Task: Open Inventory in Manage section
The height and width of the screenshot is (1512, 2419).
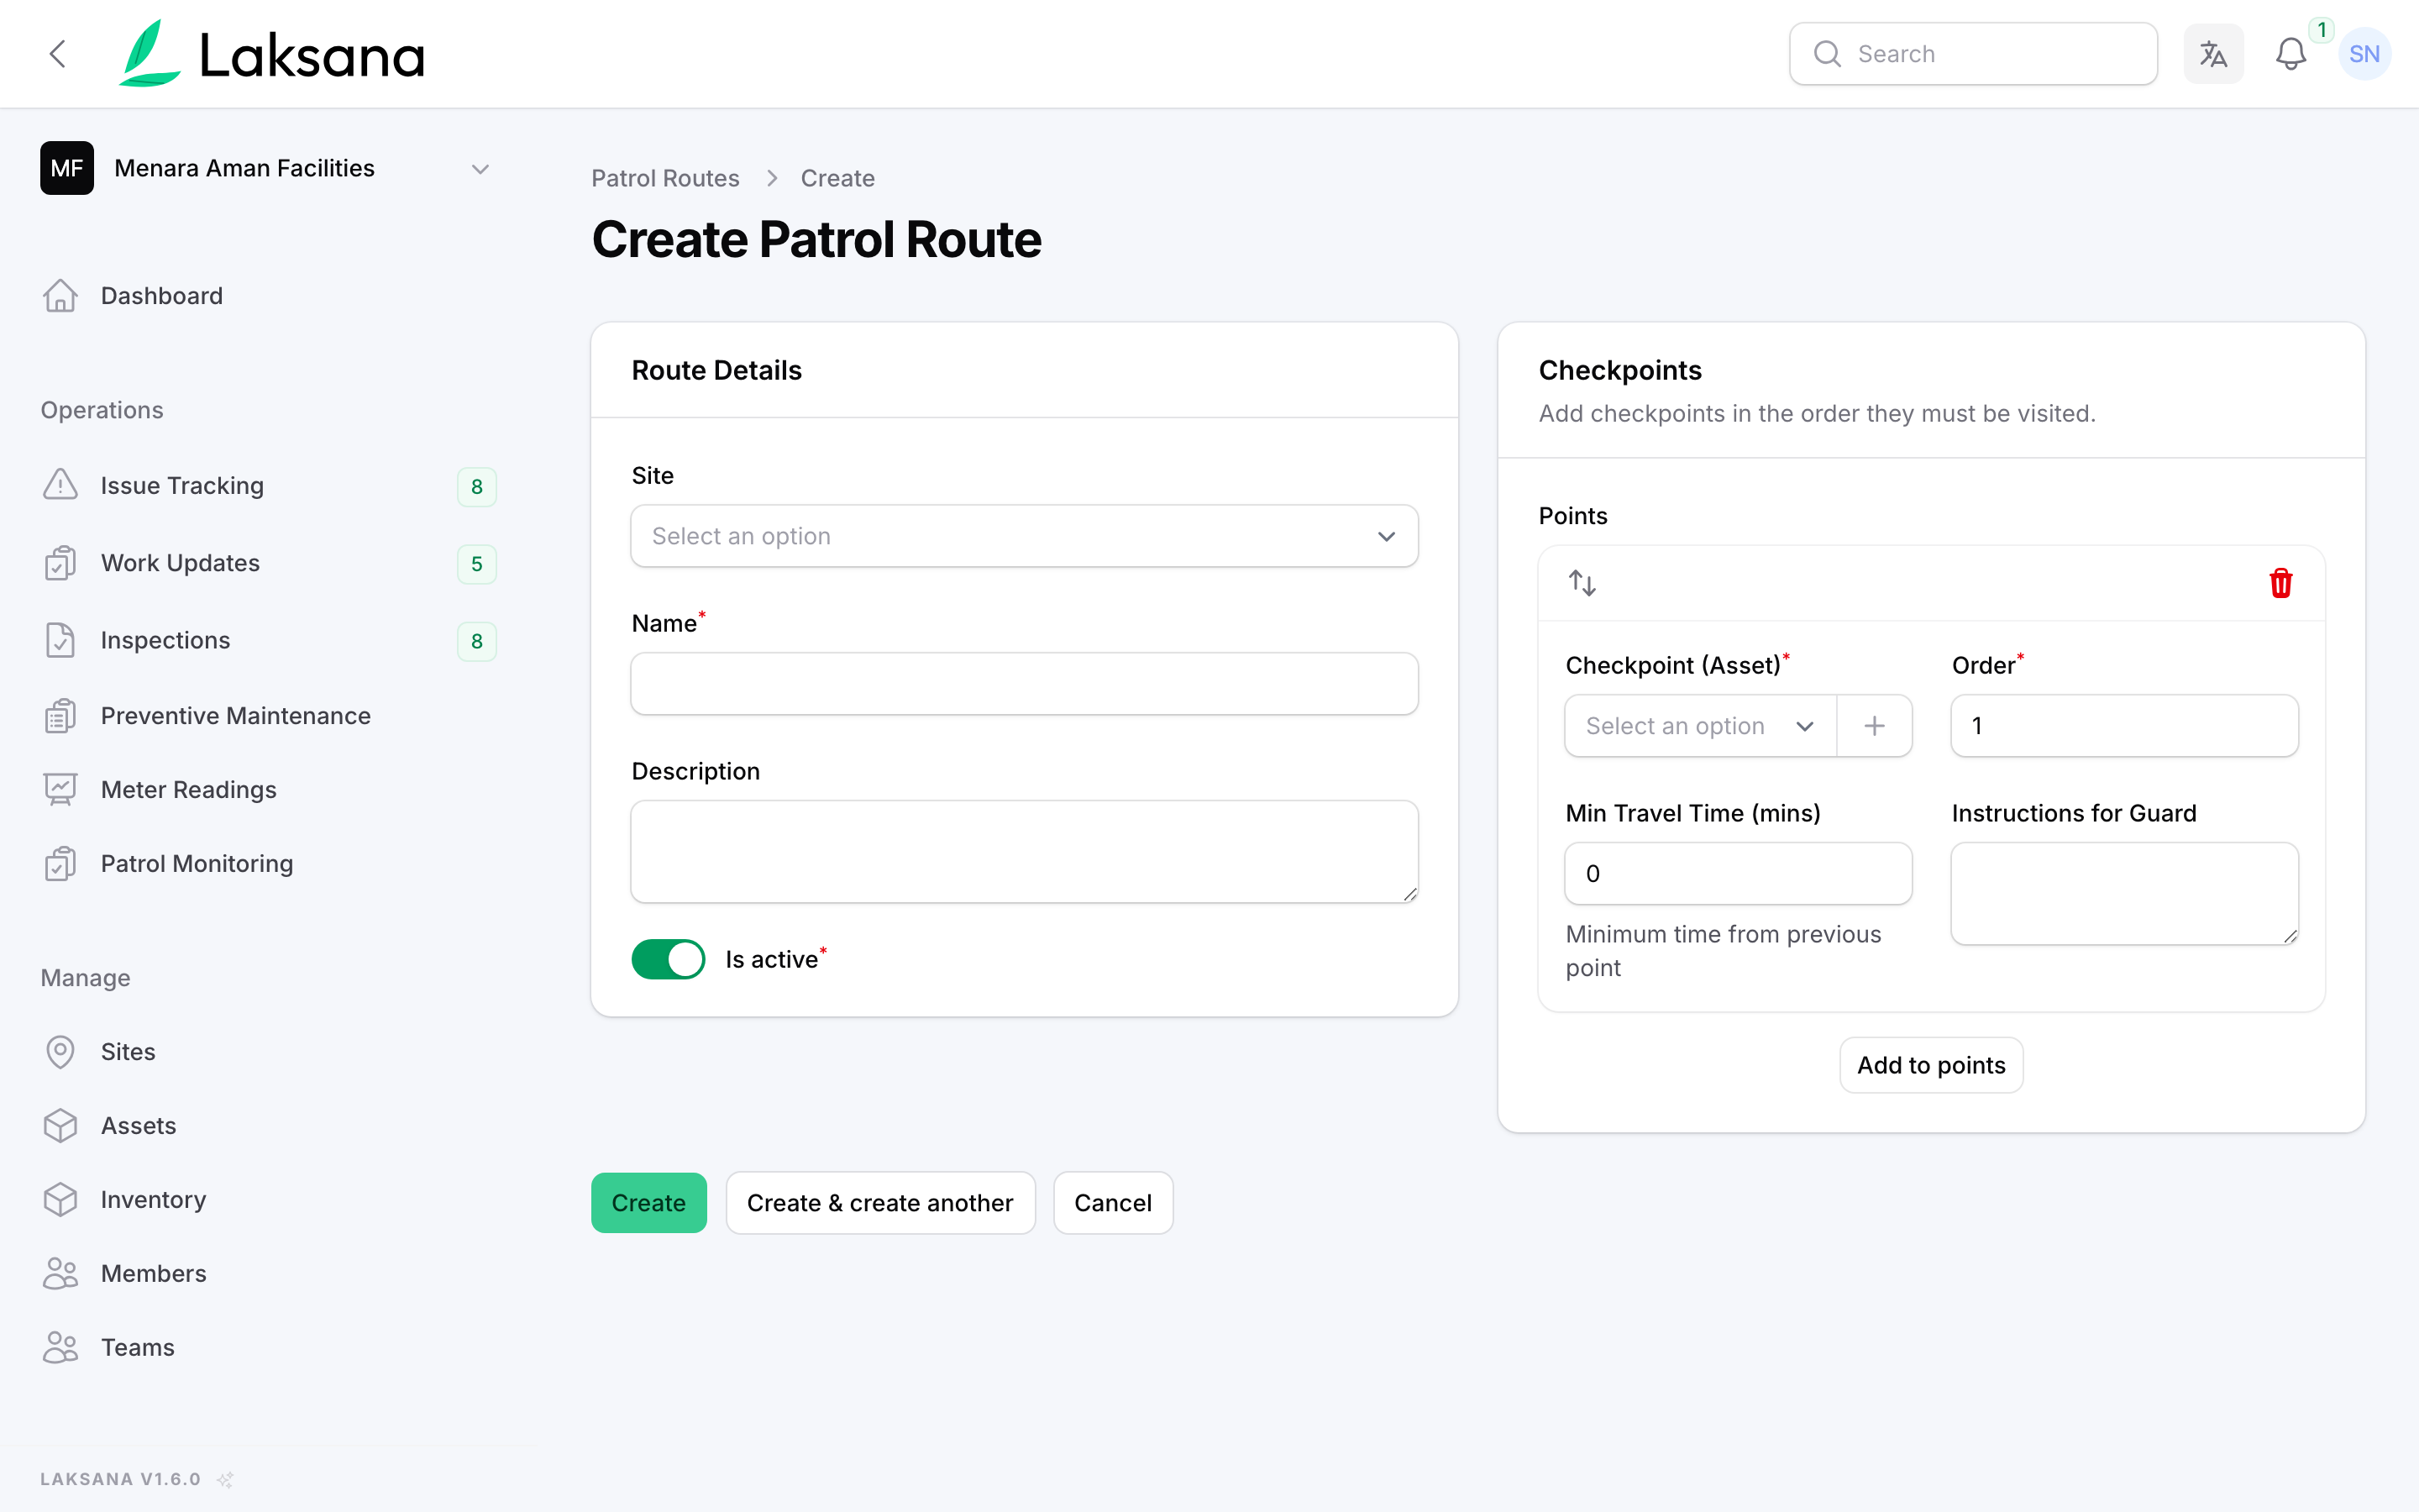Action: (267, 1200)
